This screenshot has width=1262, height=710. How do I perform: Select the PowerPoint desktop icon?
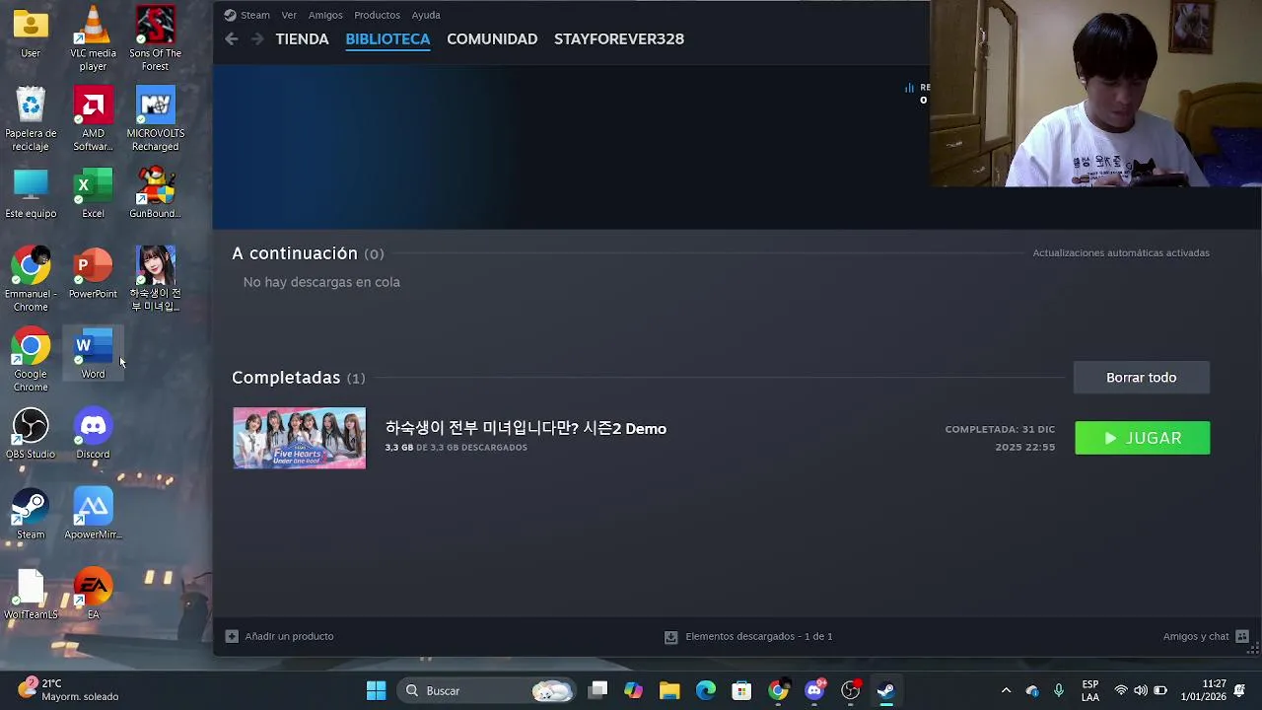coord(93,273)
